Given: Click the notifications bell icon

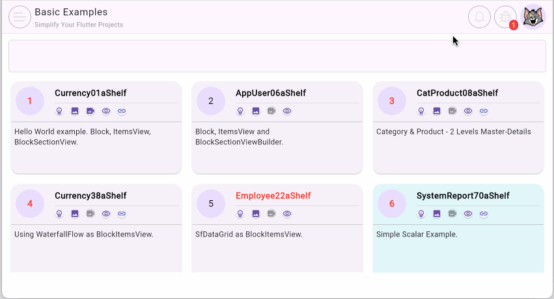Looking at the screenshot, I should point(479,17).
